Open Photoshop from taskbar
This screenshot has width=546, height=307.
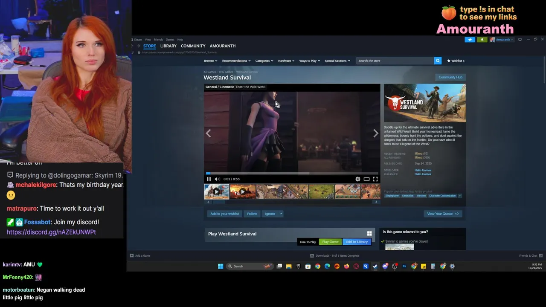click(x=404, y=266)
